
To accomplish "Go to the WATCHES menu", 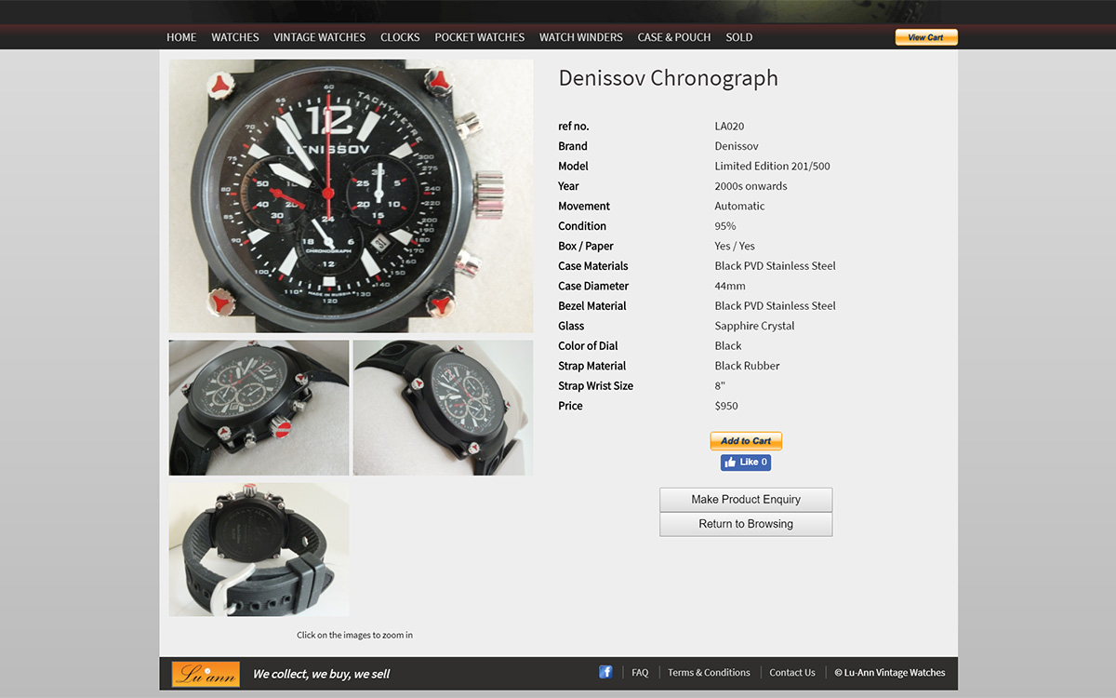I will 235,37.
